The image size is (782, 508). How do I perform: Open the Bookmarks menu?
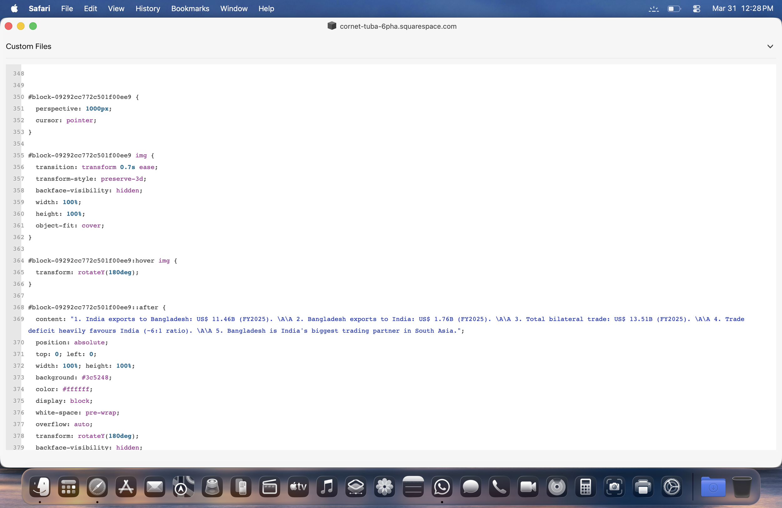190,8
